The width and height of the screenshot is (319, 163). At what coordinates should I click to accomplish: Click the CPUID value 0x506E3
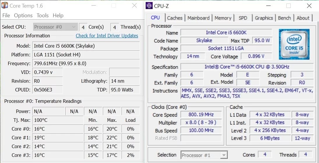pyautogui.click(x=47, y=90)
